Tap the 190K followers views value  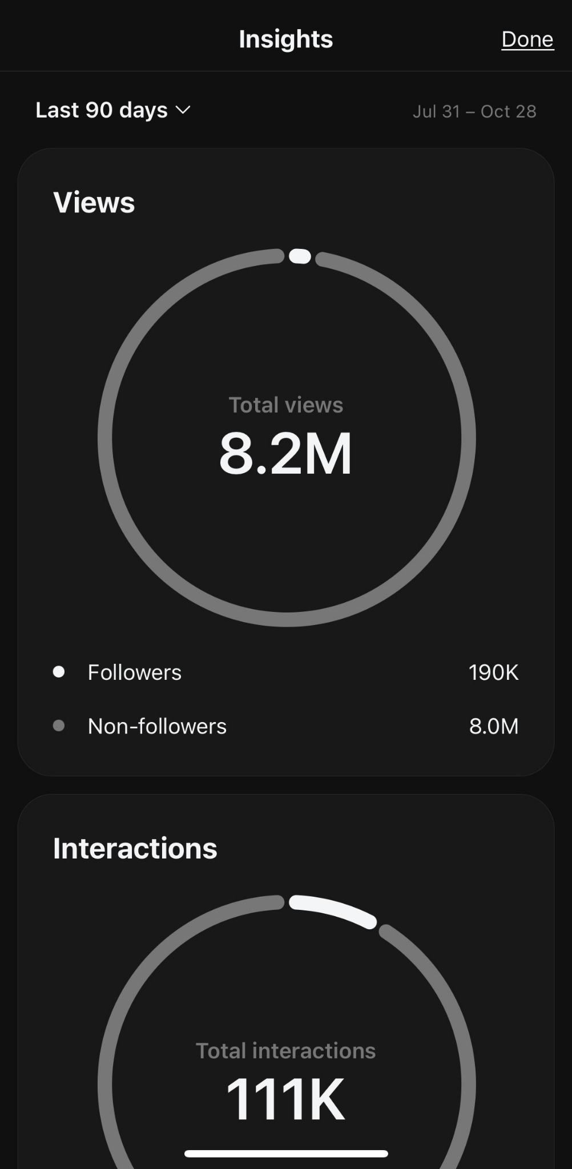(x=493, y=672)
